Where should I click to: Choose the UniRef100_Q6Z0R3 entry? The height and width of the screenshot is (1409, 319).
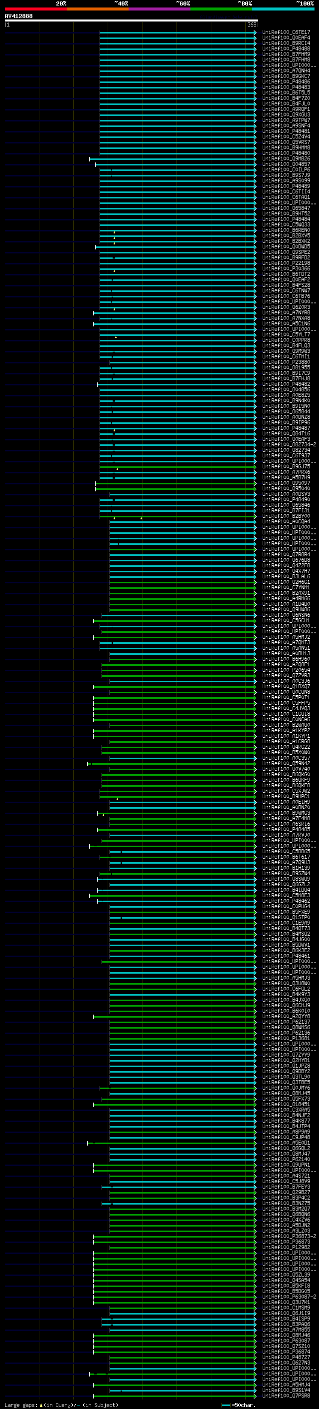click(x=286, y=307)
